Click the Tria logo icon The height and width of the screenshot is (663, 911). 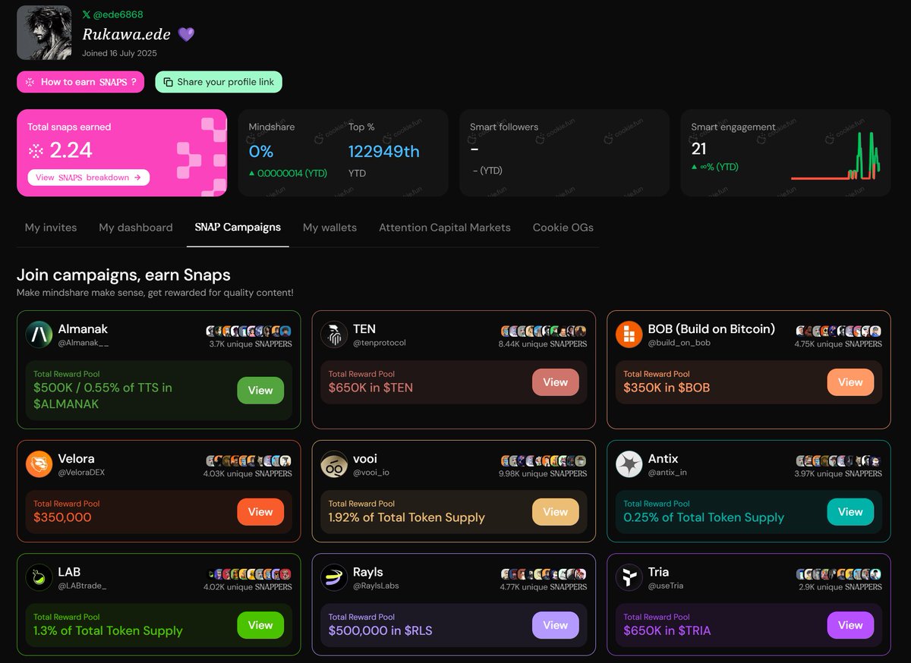point(629,578)
